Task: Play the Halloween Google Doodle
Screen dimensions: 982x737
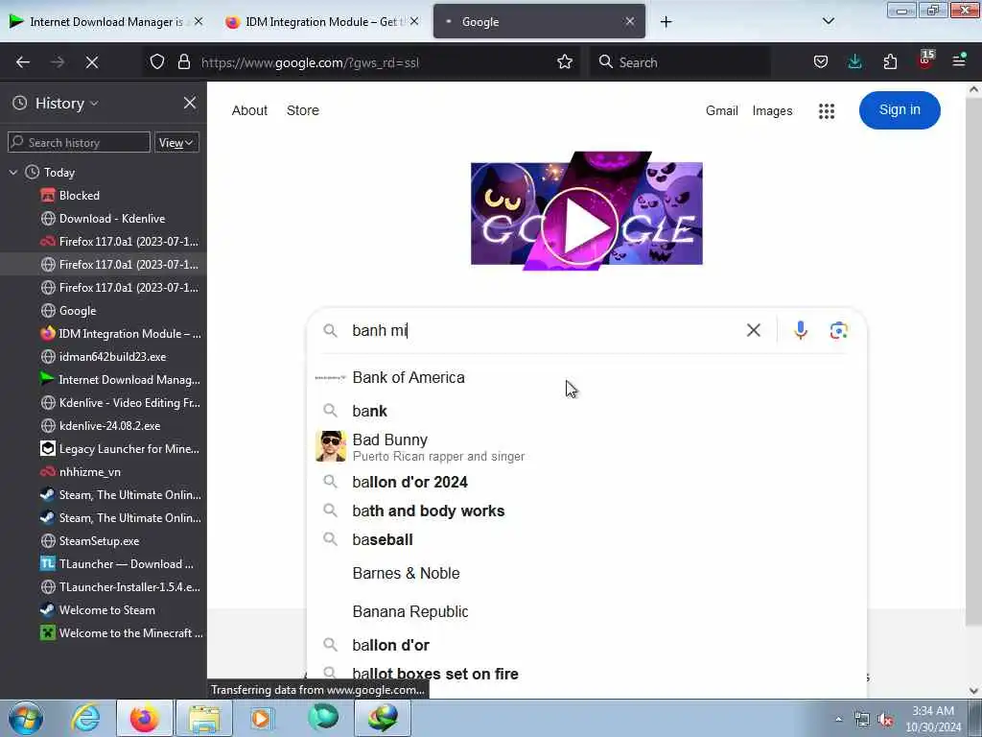Action: [x=579, y=226]
